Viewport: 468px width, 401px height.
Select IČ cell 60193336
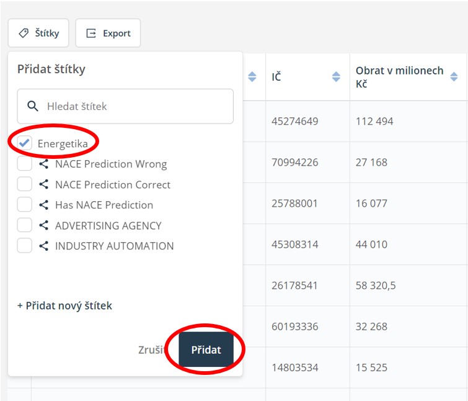pos(295,327)
